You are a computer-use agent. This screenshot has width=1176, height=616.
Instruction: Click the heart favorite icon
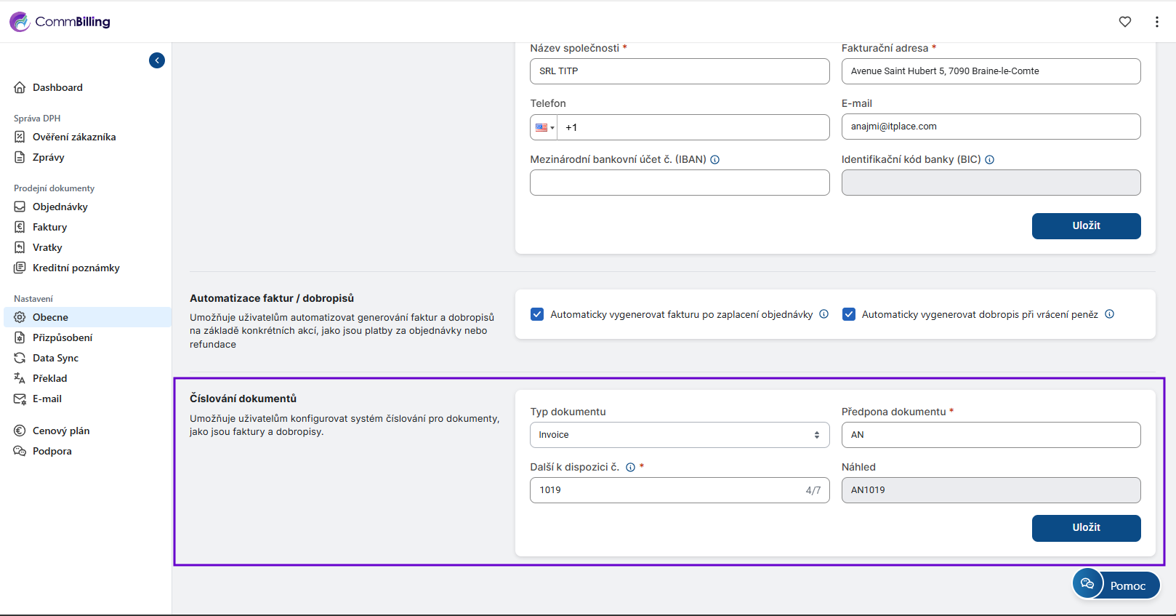coord(1124,22)
